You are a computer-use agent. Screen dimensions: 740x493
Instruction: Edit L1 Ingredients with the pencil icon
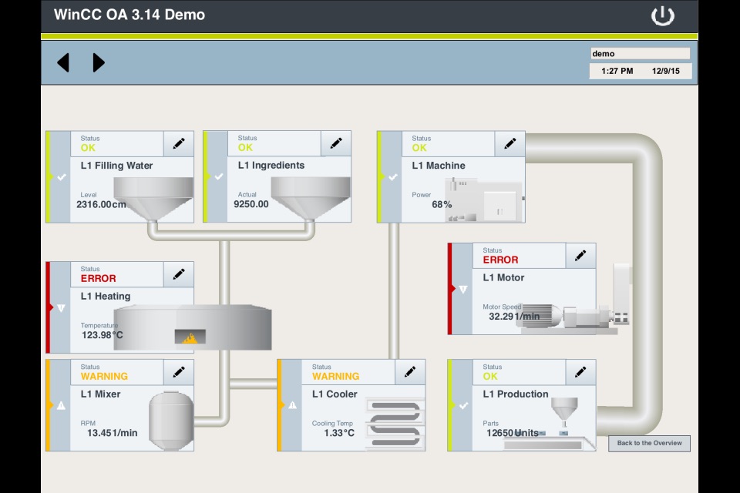pyautogui.click(x=336, y=143)
